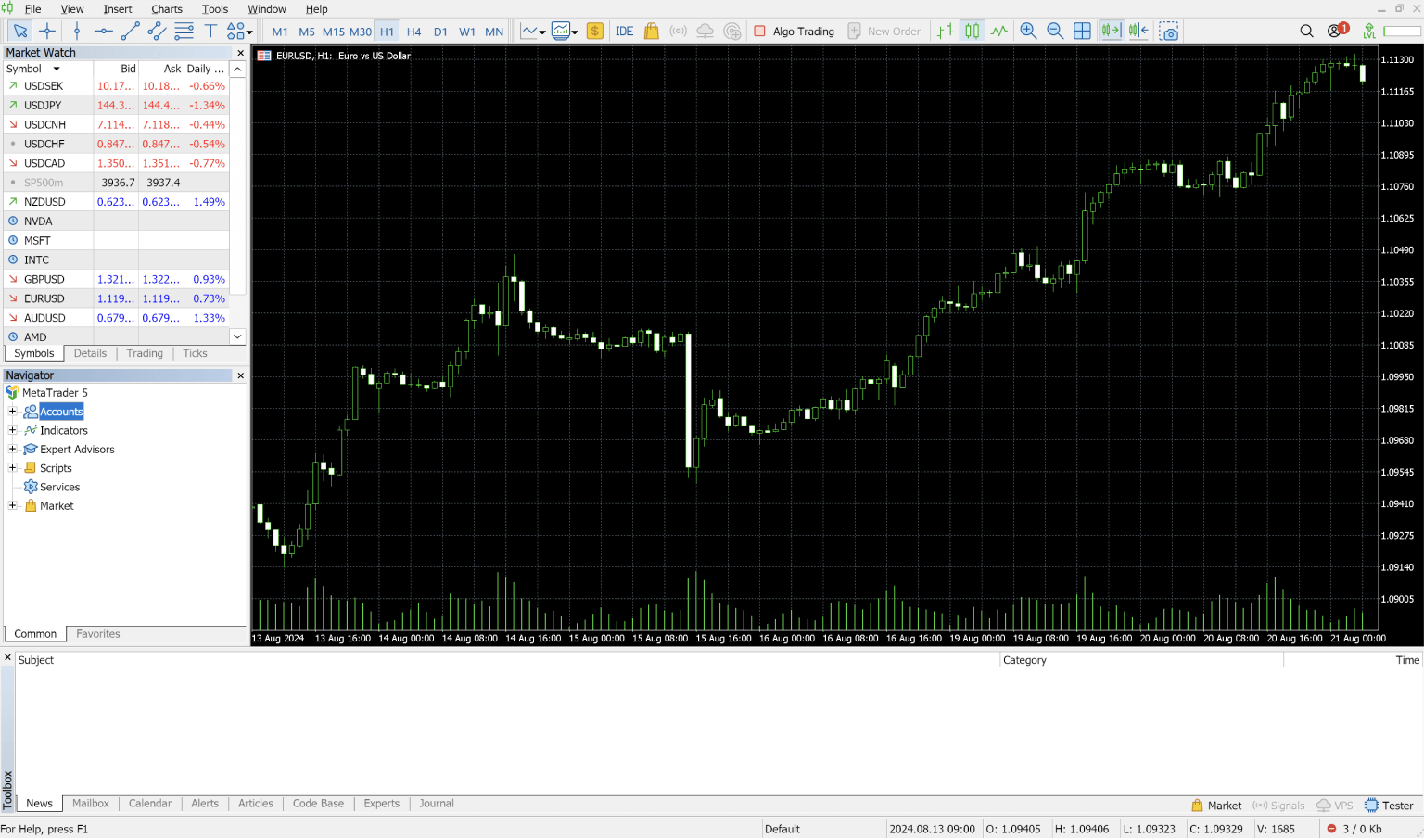Screen dimensions: 1424x838
Task: Open the Market shopping bag icon
Action: [x=652, y=32]
